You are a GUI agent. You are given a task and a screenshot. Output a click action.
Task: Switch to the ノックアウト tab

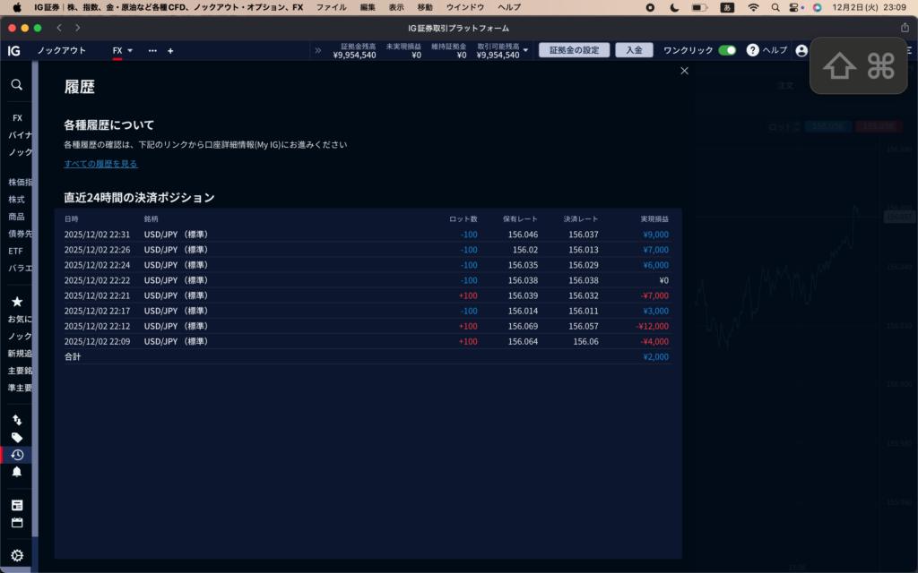point(62,51)
